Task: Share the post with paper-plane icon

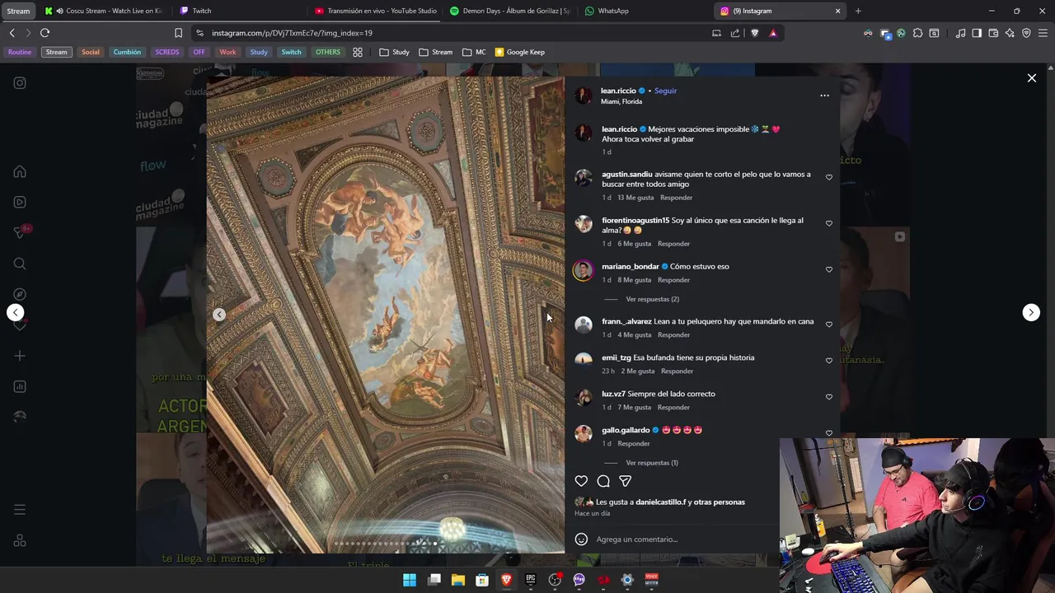Action: pos(626,481)
